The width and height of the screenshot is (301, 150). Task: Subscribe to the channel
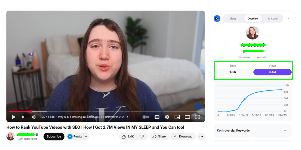pos(54,136)
